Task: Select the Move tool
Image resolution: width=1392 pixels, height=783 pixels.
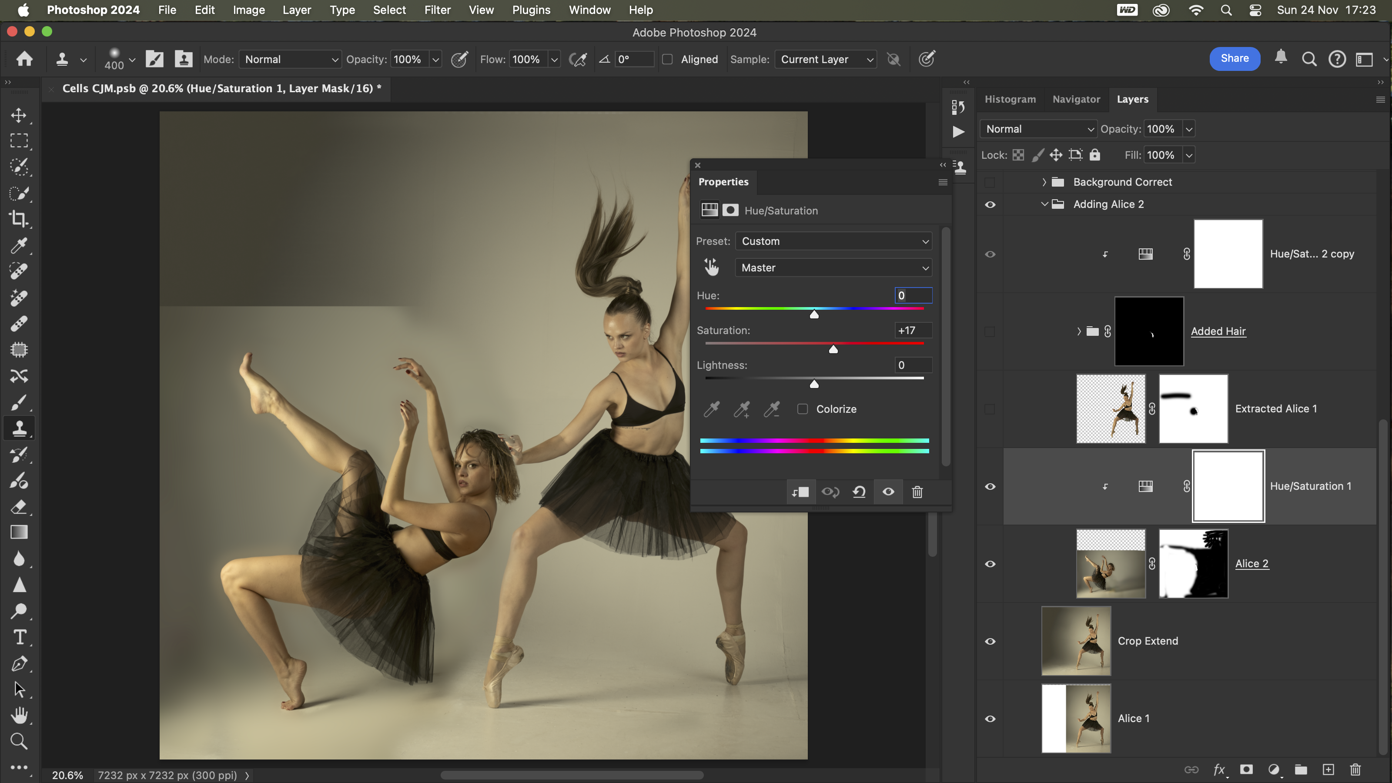Action: coord(19,115)
